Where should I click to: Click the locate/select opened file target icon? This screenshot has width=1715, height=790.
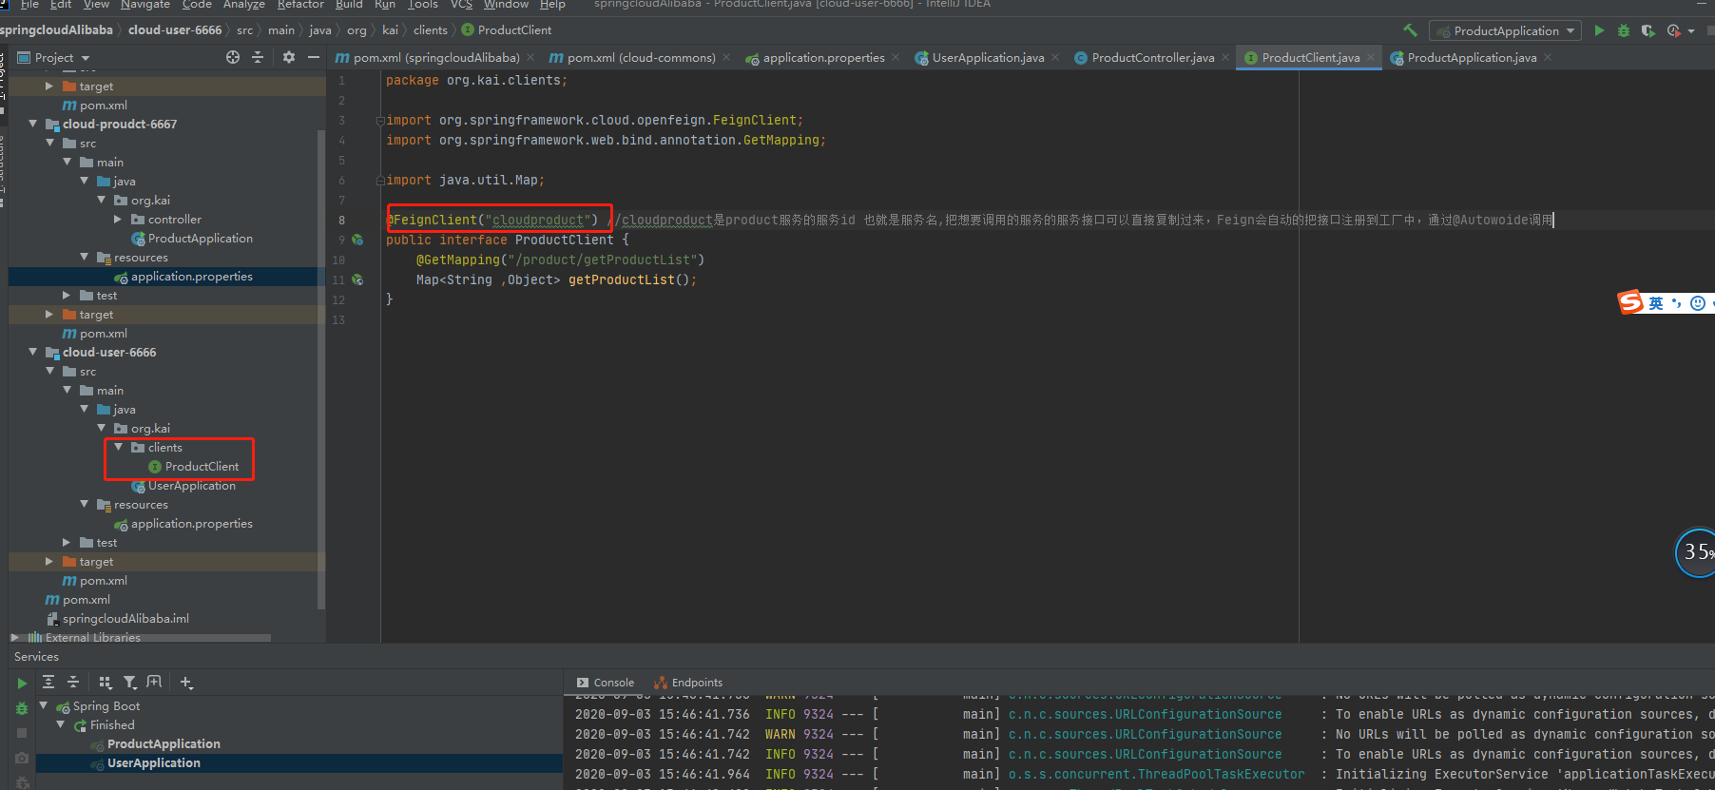click(x=233, y=58)
